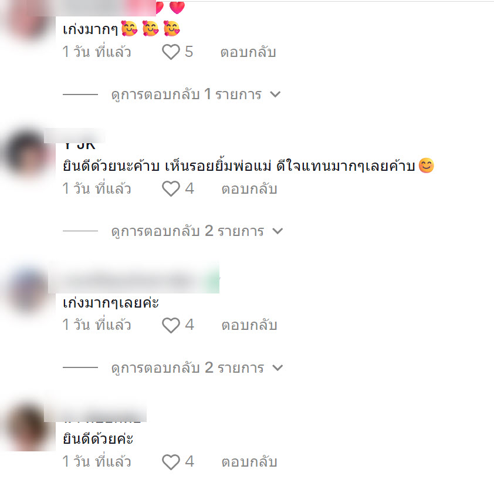Reply to the parents' smiles comment
This screenshot has height=486, width=494.
tap(249, 189)
